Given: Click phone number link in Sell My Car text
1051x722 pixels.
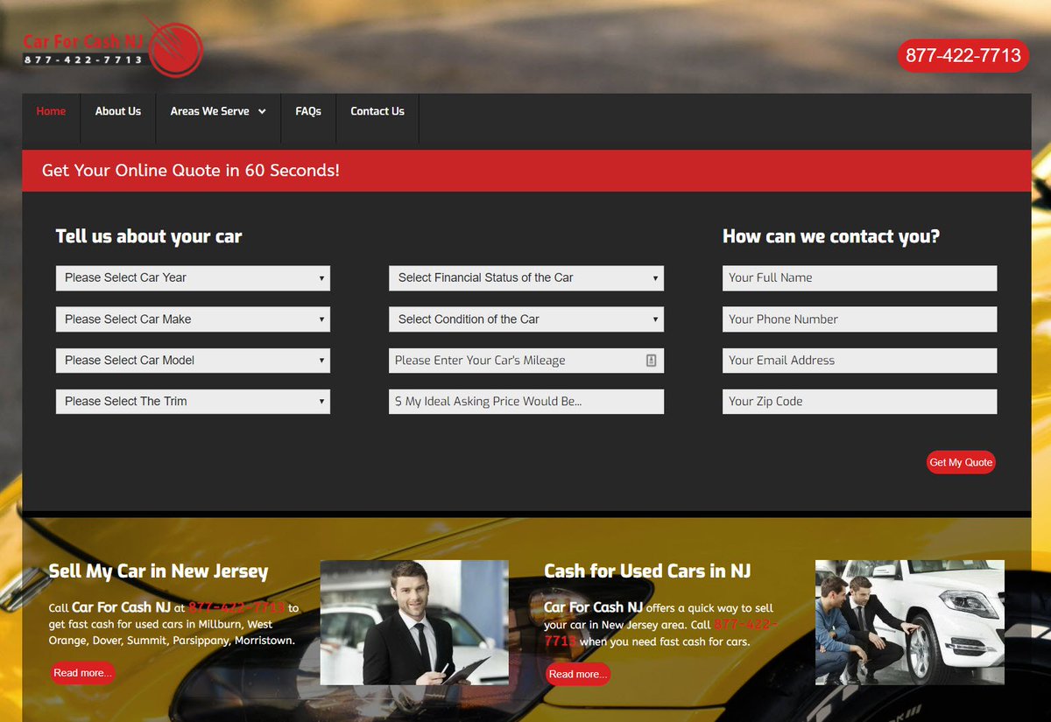Looking at the screenshot, I should tap(236, 607).
